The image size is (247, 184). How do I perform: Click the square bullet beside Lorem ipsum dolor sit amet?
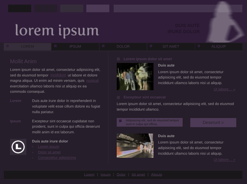pos(118,59)
